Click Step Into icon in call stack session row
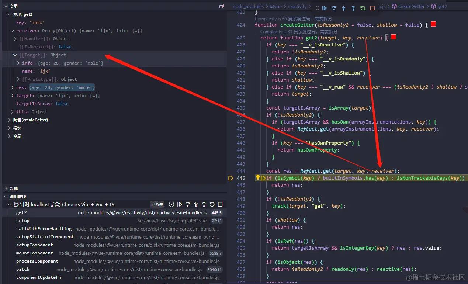468x284 pixels. tap(196, 204)
